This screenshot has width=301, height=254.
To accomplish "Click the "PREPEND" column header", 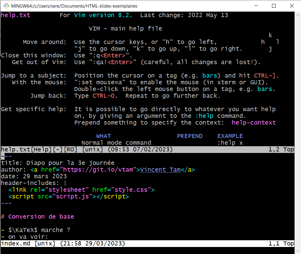I will (x=189, y=136).
